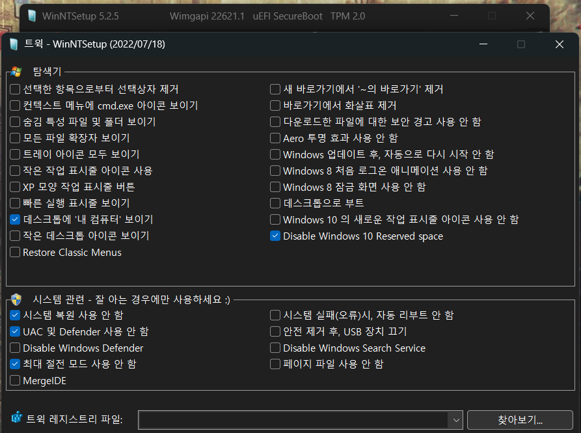This screenshot has height=433, width=581.
Task: Uncheck UAC 및 Defender 사용 안 함
Action: point(15,332)
